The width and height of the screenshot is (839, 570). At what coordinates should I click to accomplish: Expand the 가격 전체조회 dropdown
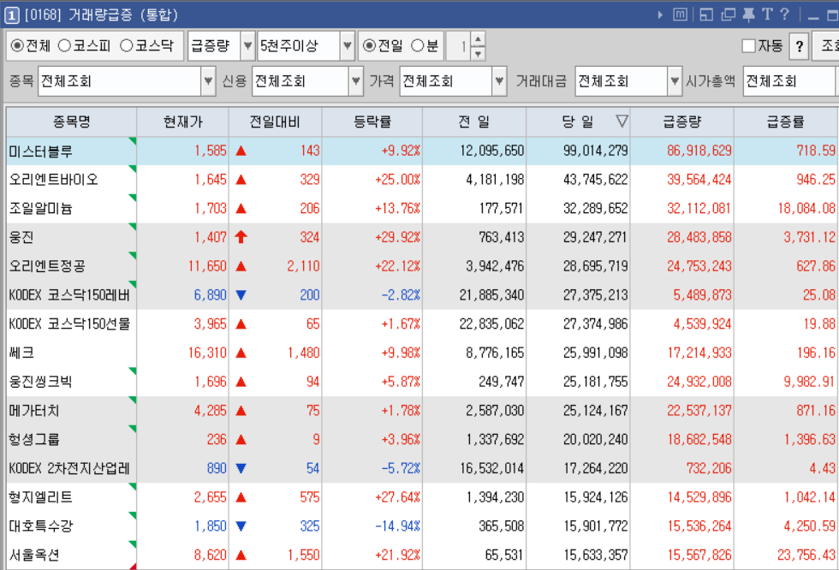(499, 81)
